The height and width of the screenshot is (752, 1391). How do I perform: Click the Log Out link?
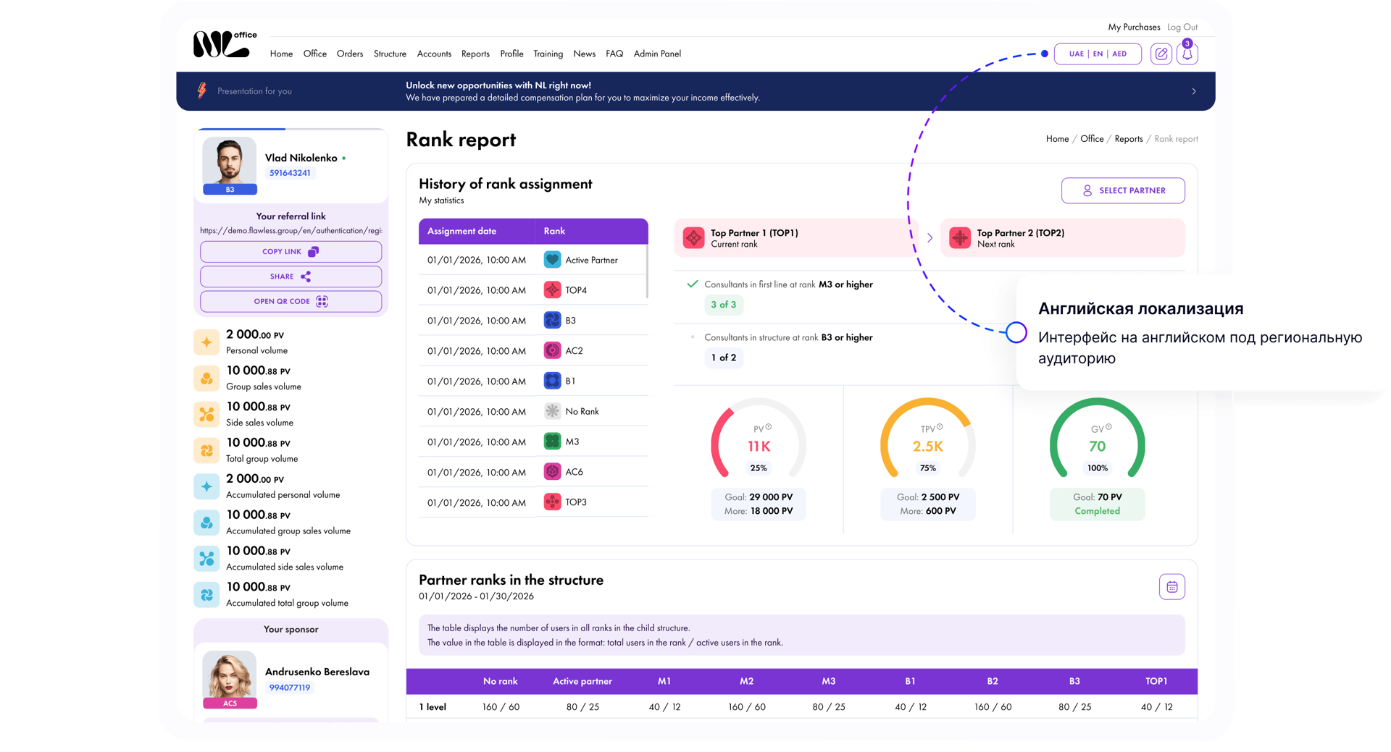(1182, 27)
